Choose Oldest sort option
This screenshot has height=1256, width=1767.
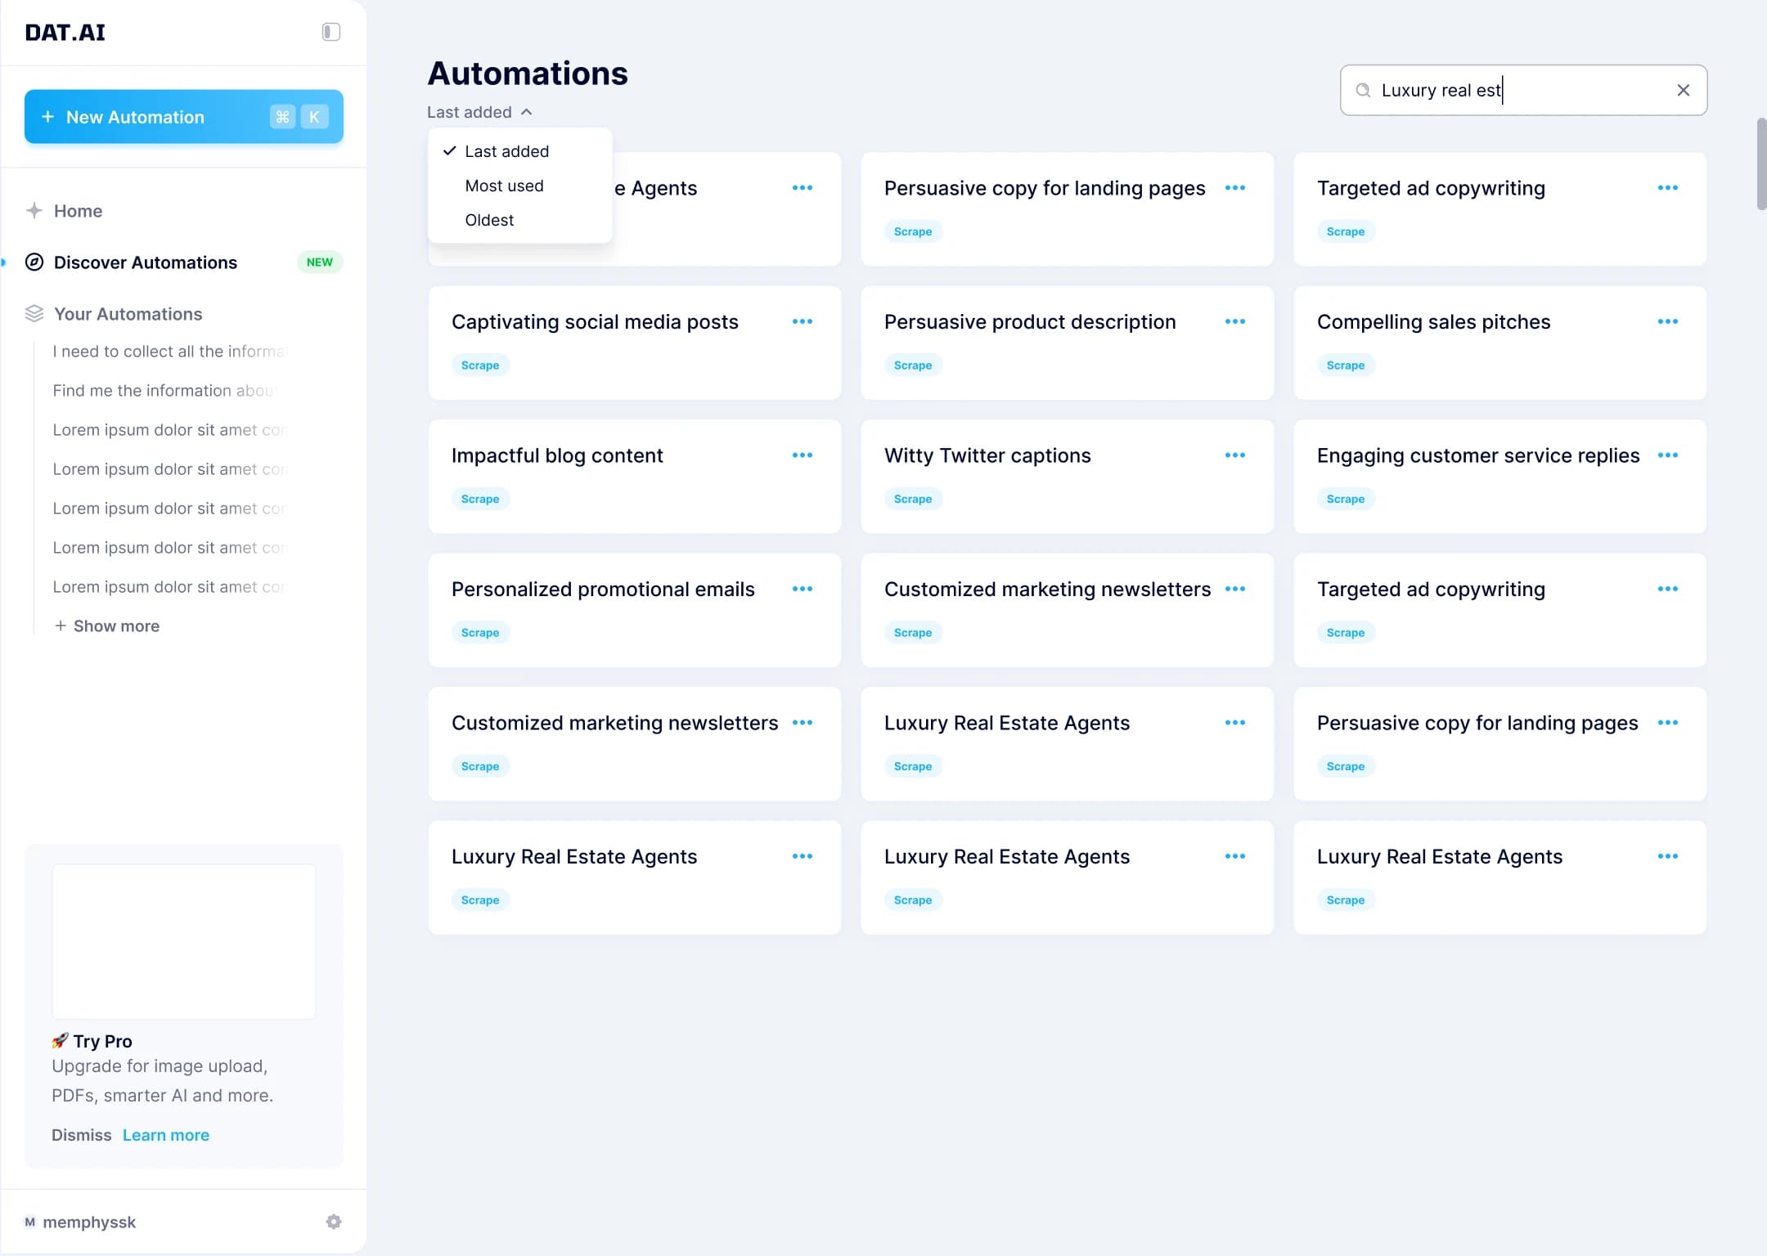[520, 220]
